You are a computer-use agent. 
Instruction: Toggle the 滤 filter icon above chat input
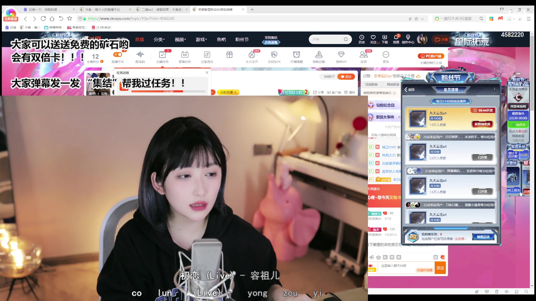pyautogui.click(x=435, y=257)
